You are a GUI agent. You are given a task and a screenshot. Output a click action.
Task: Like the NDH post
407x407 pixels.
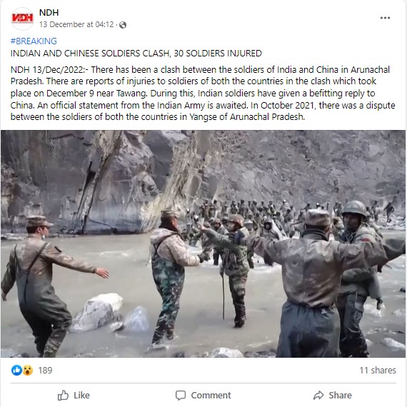74,395
